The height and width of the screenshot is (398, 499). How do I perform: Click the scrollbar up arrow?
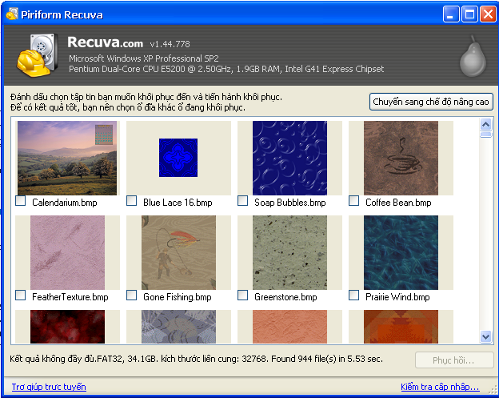point(485,124)
